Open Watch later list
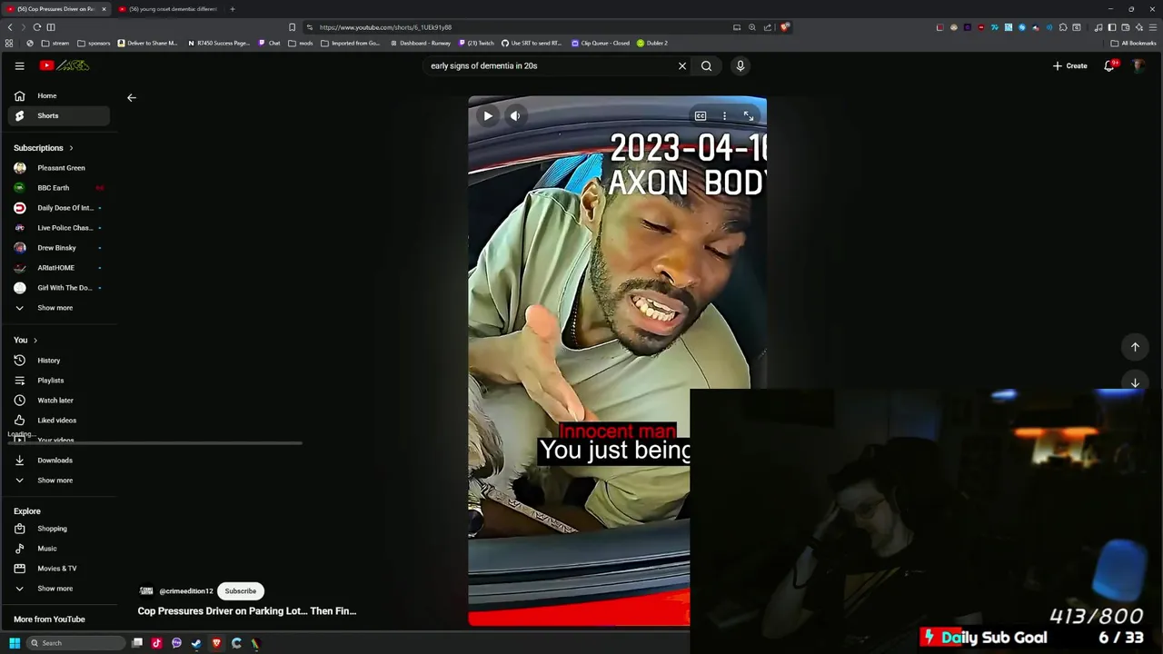This screenshot has width=1163, height=654. [x=59, y=401]
